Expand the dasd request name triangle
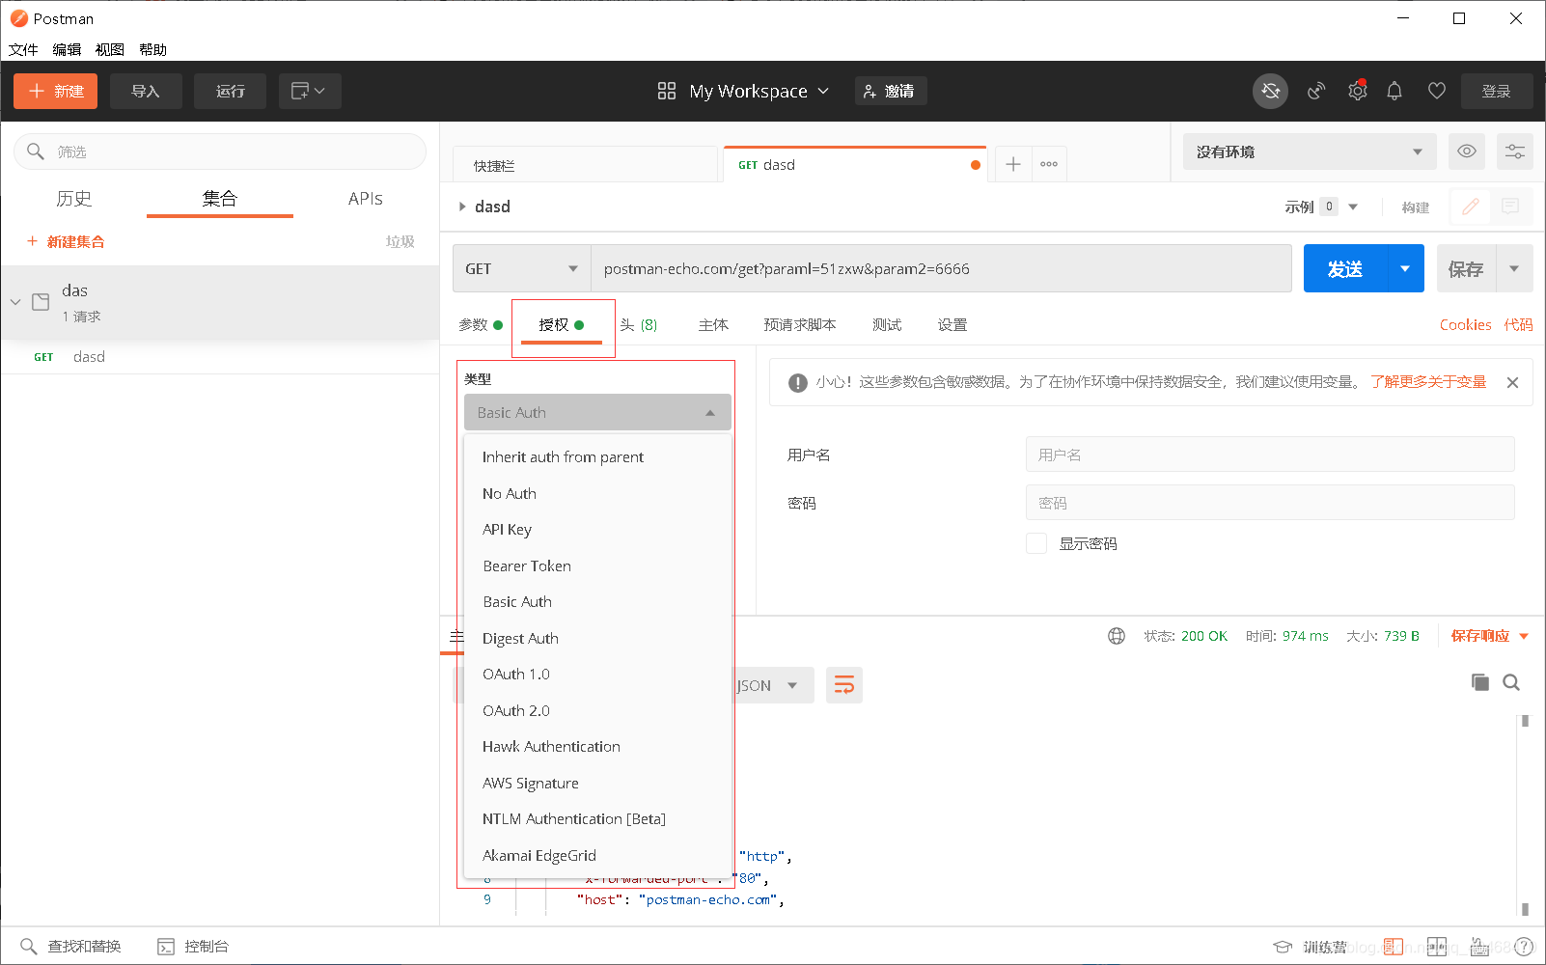The height and width of the screenshot is (965, 1546). click(x=462, y=207)
